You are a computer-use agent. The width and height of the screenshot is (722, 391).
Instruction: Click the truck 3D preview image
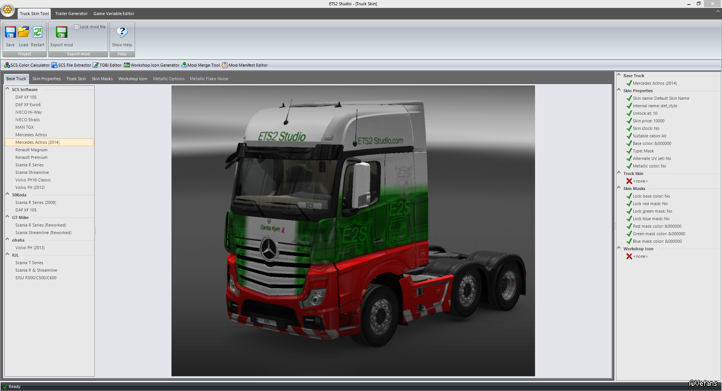point(353,231)
